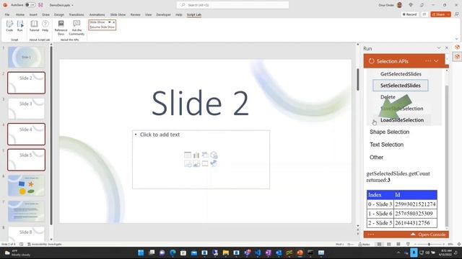Select the Slide 1 thumbnail

point(26,57)
